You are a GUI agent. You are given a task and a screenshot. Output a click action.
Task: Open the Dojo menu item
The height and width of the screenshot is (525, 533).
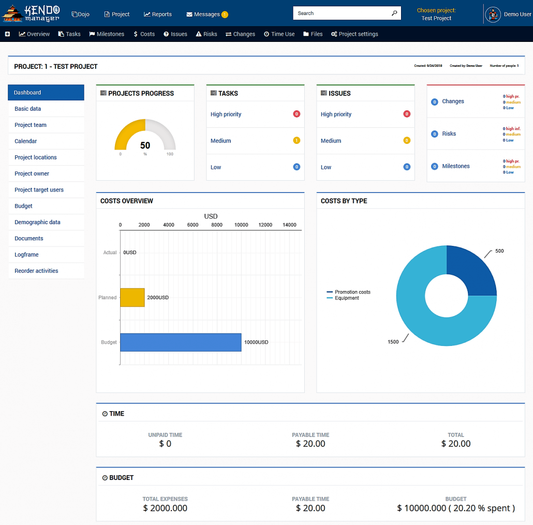80,14
